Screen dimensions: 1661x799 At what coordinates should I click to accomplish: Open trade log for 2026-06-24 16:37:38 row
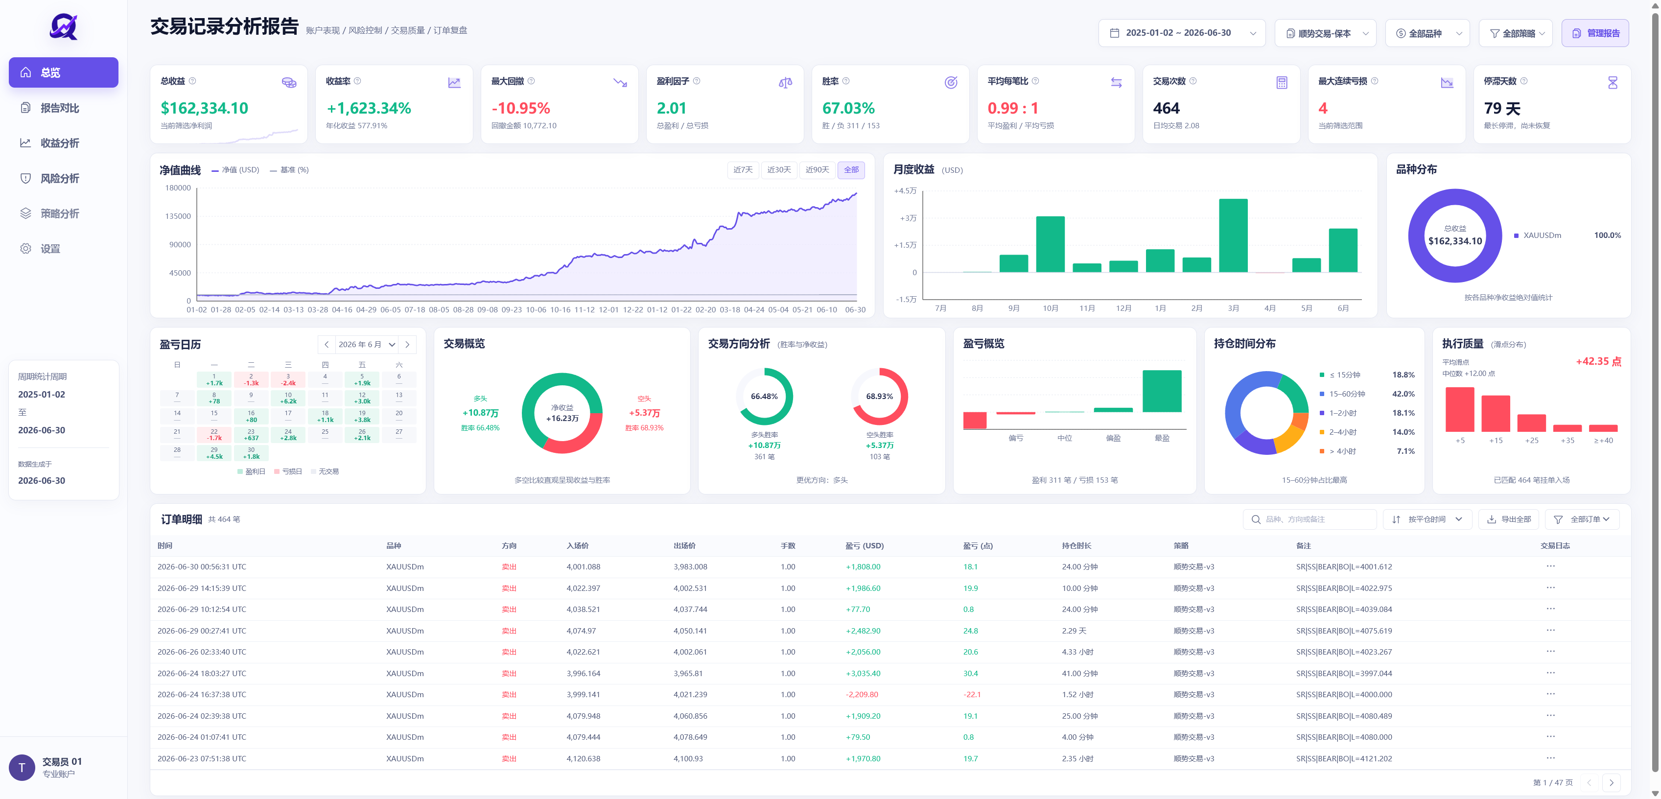[x=1551, y=694]
